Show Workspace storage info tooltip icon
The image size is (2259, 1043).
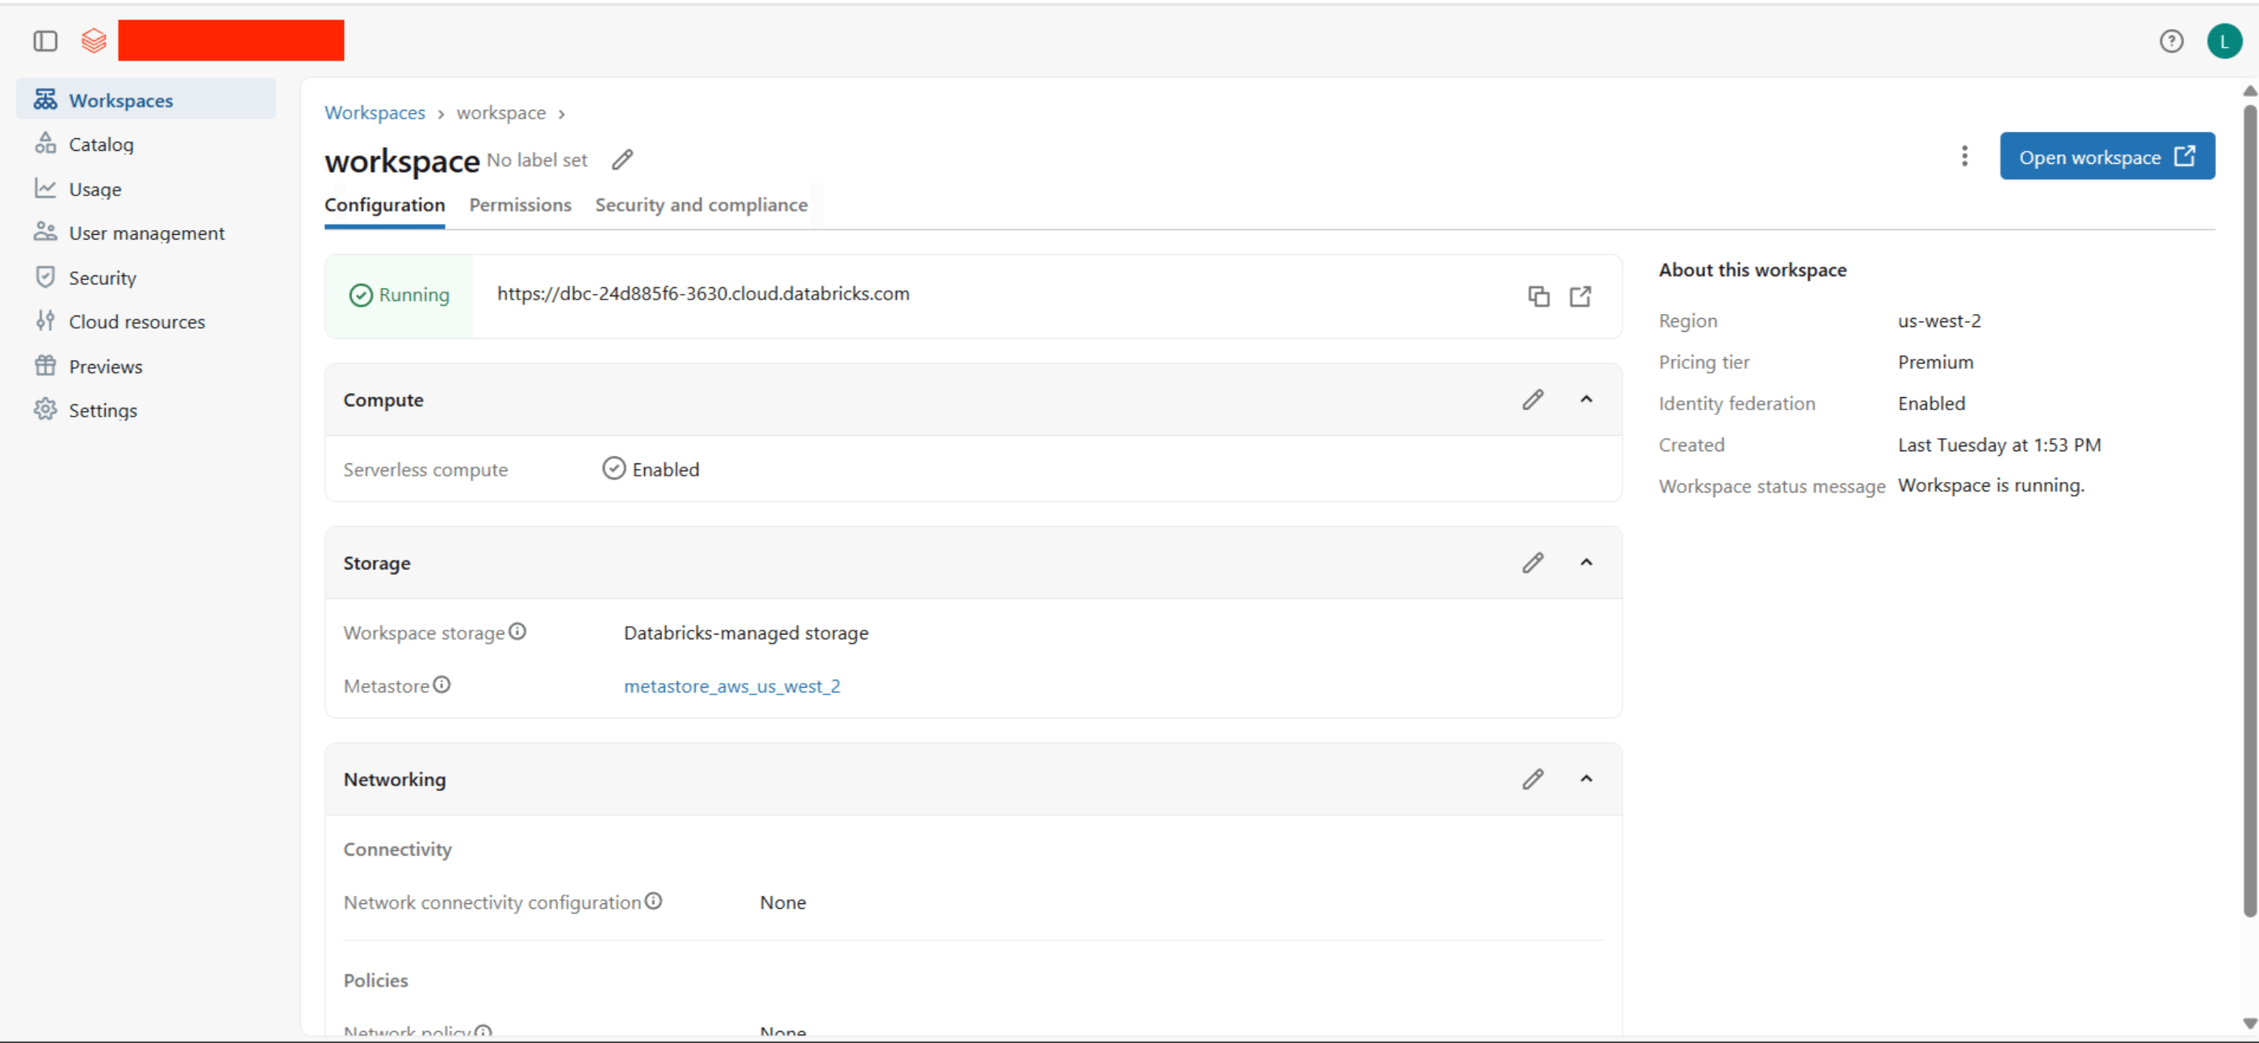pos(518,631)
